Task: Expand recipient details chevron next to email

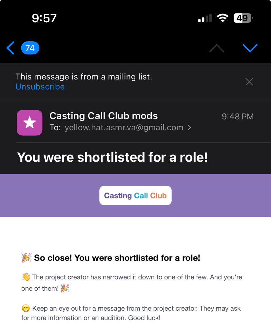Action: pyautogui.click(x=189, y=128)
